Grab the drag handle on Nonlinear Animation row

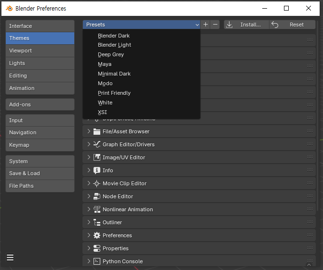point(310,209)
